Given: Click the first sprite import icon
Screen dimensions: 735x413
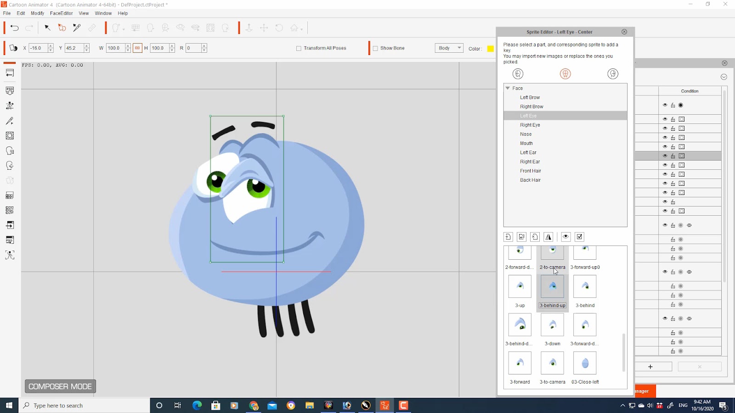Looking at the screenshot, I should pos(508,237).
